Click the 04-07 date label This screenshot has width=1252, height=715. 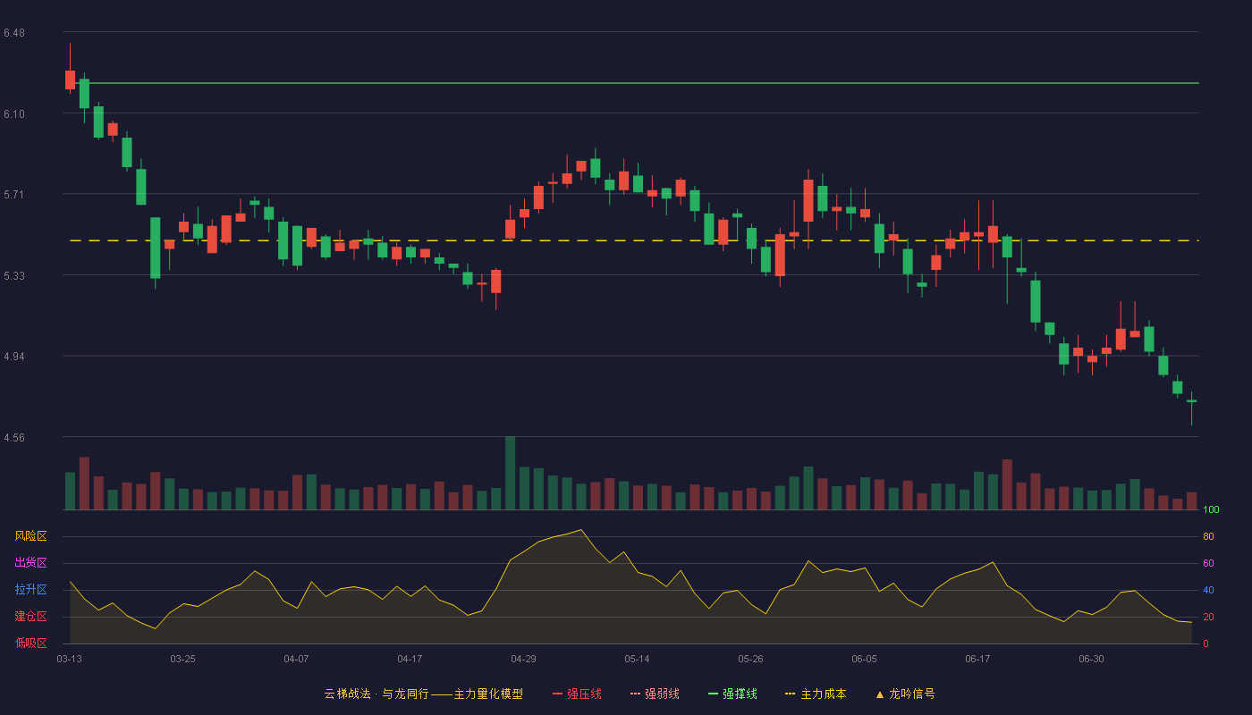pyautogui.click(x=296, y=659)
